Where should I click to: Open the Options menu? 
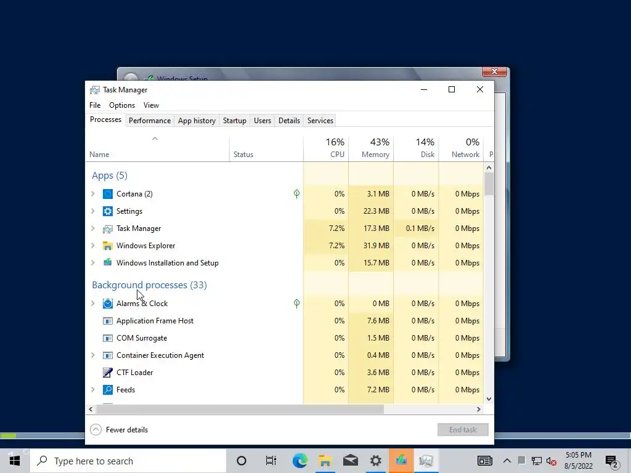coord(122,105)
